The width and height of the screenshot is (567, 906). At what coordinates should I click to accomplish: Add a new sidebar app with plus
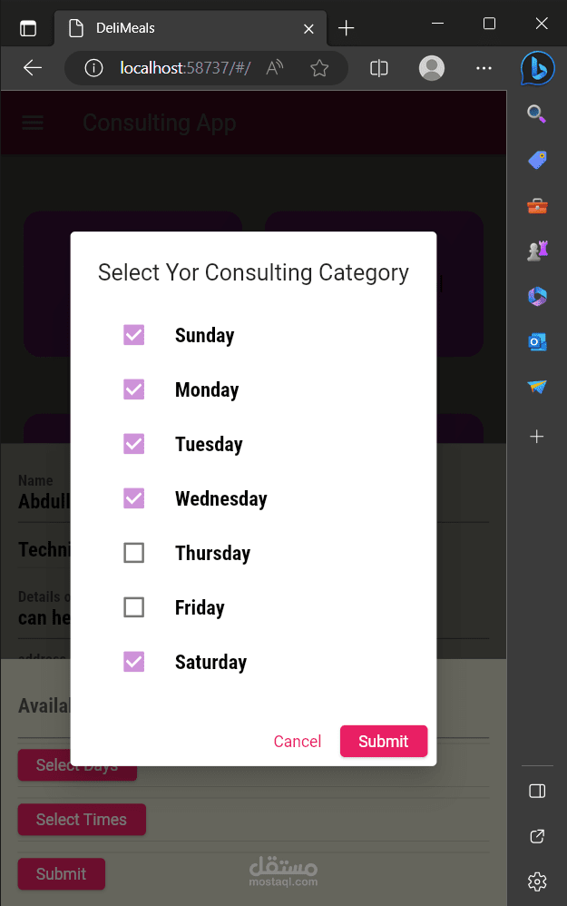[x=537, y=437]
